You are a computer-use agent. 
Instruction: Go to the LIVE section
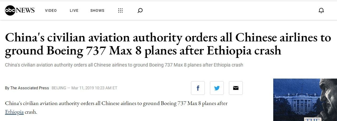[x=74, y=10]
